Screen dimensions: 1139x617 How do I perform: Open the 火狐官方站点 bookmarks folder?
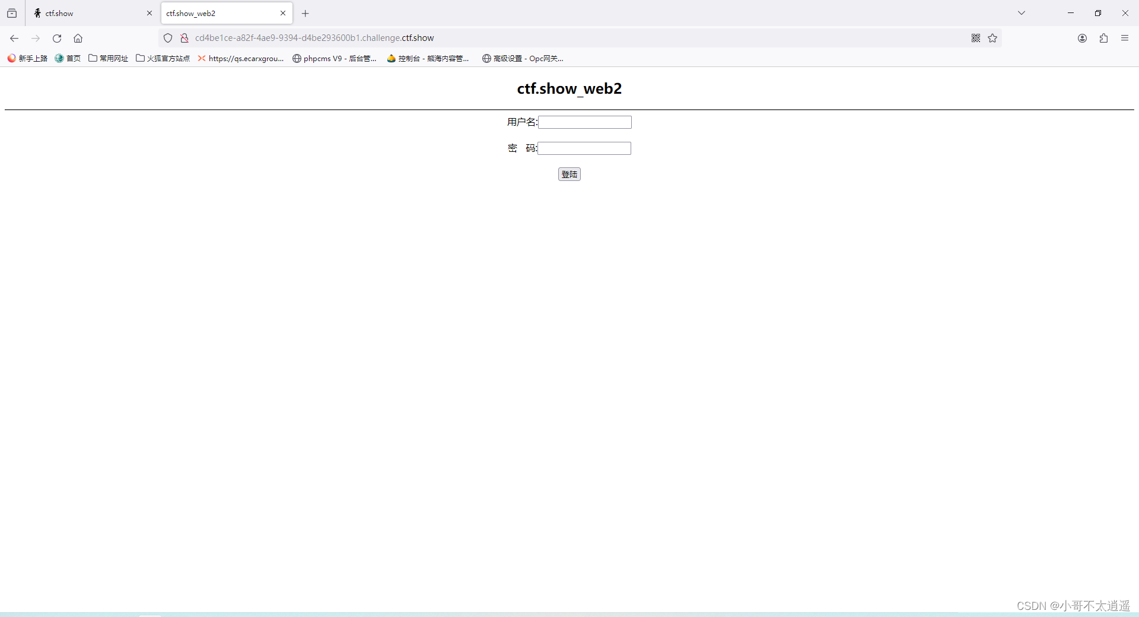163,58
